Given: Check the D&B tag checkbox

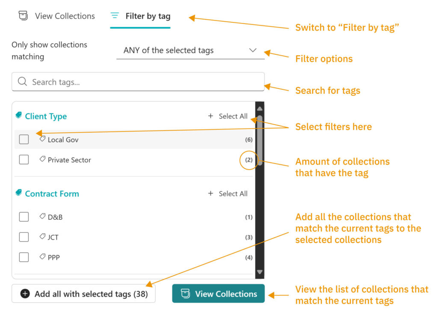Looking at the screenshot, I should pyautogui.click(x=24, y=217).
